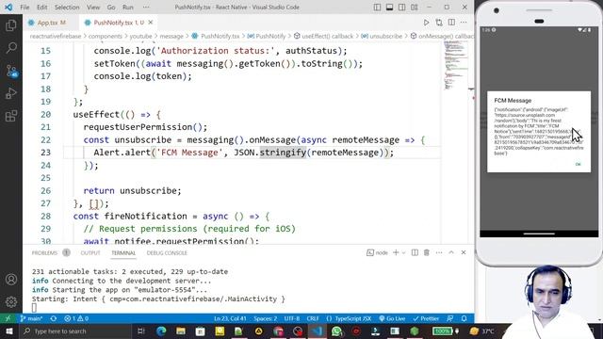
Task: Open the new terminal launch profile dropdown
Action: [x=403, y=252]
